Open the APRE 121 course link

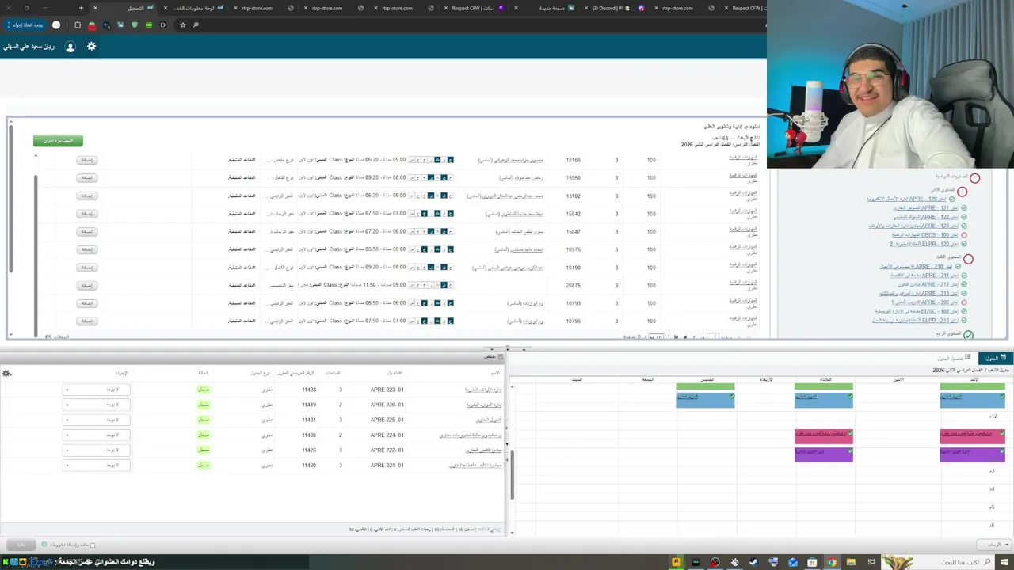[925, 208]
